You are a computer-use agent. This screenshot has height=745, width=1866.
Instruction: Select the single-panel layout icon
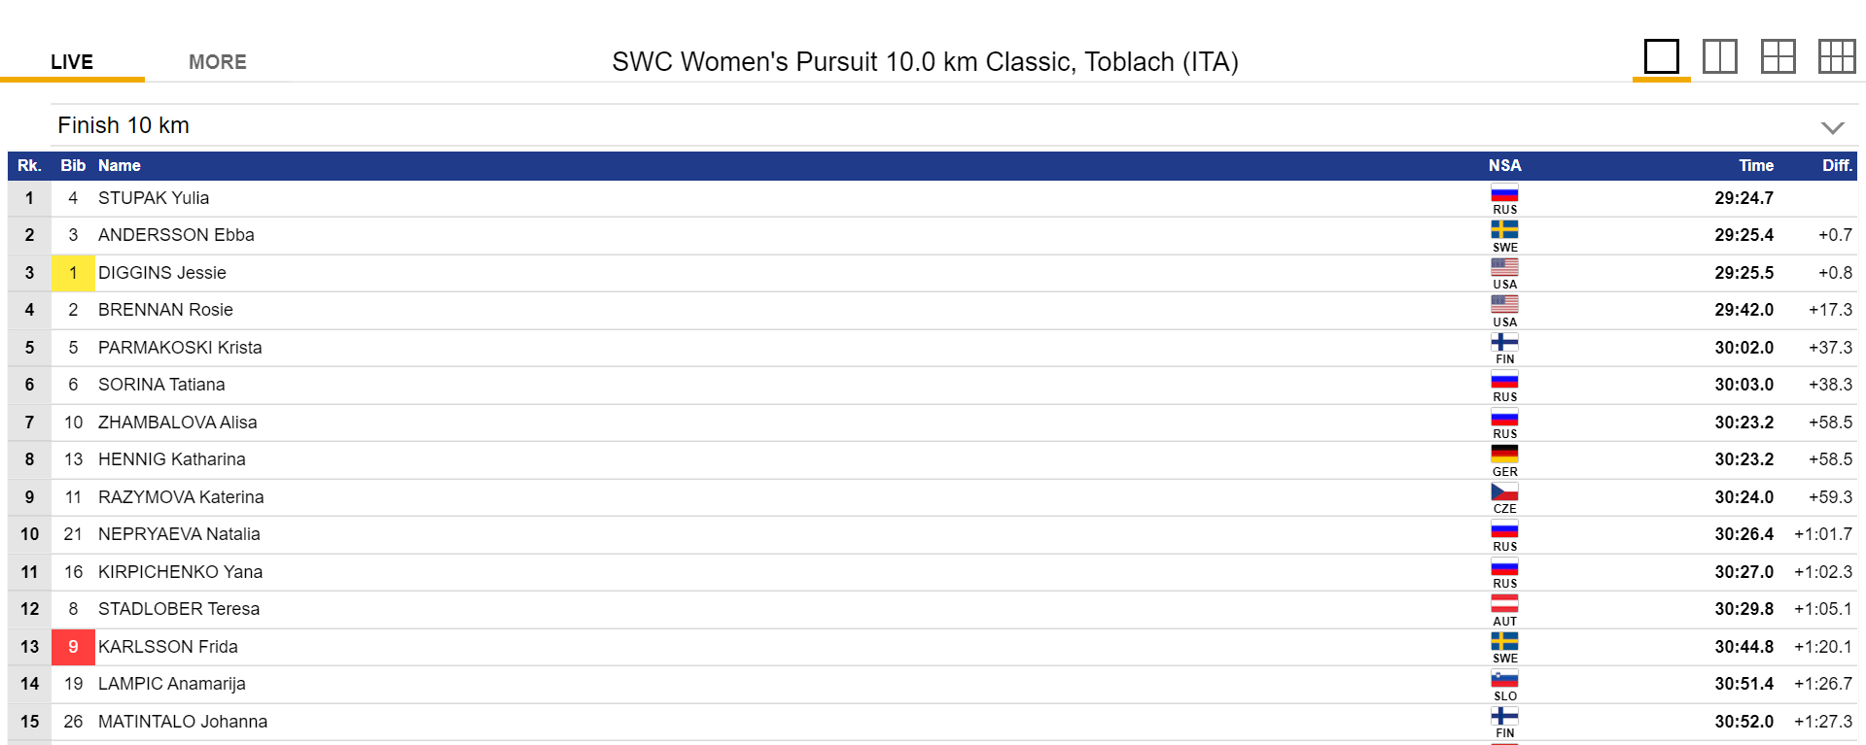pos(1661,56)
